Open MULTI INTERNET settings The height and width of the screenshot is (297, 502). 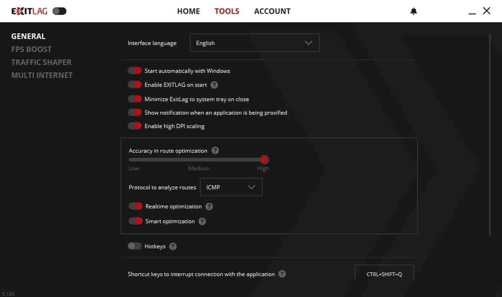click(42, 75)
